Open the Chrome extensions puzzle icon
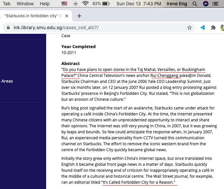This screenshot has width=224, height=189. (213, 28)
